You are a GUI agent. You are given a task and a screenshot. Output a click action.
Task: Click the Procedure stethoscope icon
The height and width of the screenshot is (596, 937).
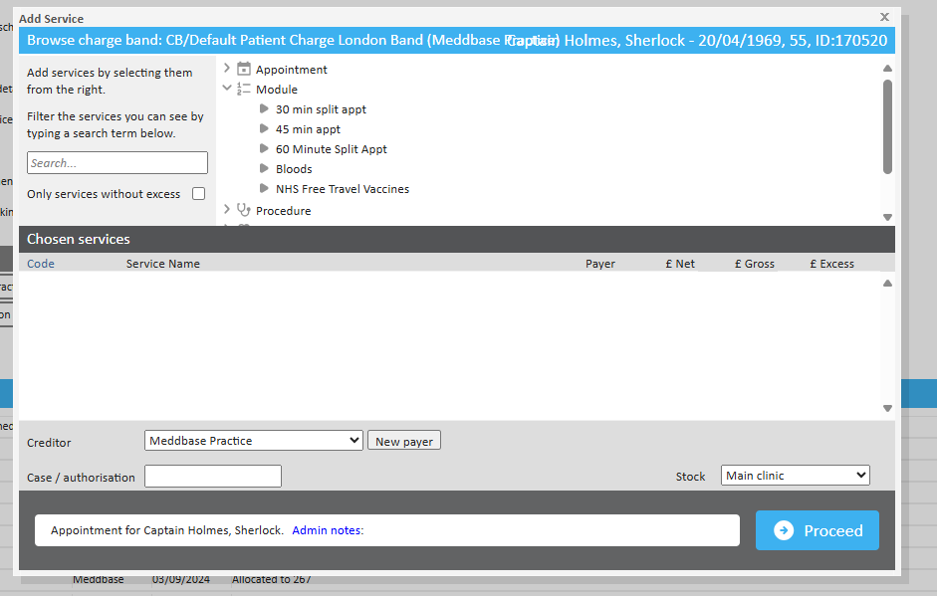(x=244, y=211)
